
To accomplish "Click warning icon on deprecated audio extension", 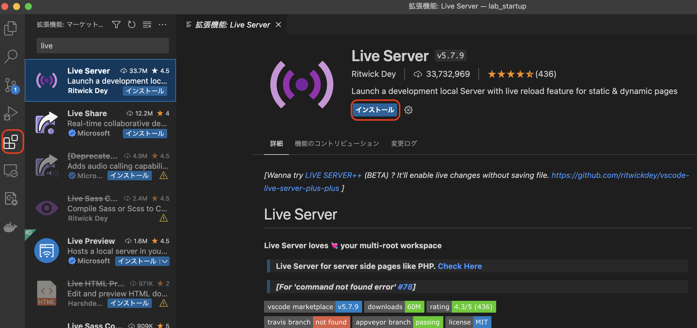I will [x=164, y=176].
